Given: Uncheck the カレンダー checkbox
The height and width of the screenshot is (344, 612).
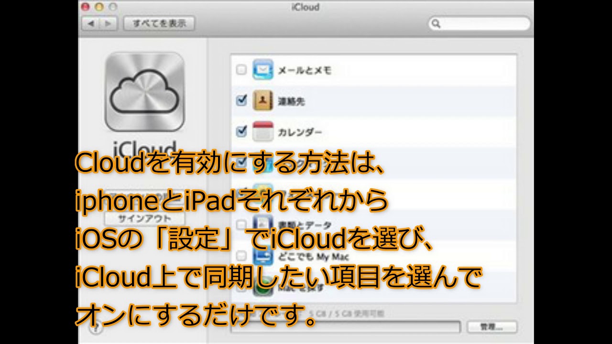Looking at the screenshot, I should pyautogui.click(x=241, y=131).
